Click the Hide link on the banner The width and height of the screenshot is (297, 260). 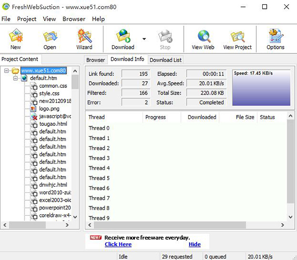195,244
